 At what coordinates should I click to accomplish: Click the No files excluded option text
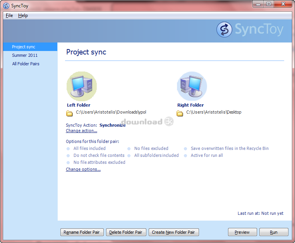pos(151,148)
